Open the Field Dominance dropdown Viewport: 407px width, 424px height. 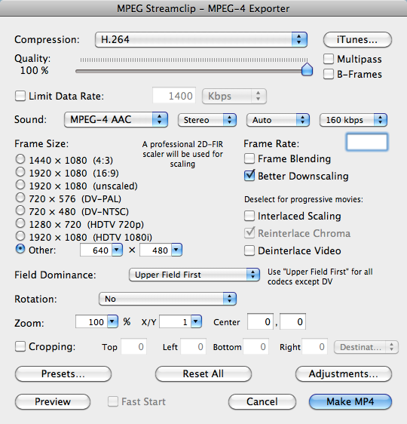[x=194, y=275]
